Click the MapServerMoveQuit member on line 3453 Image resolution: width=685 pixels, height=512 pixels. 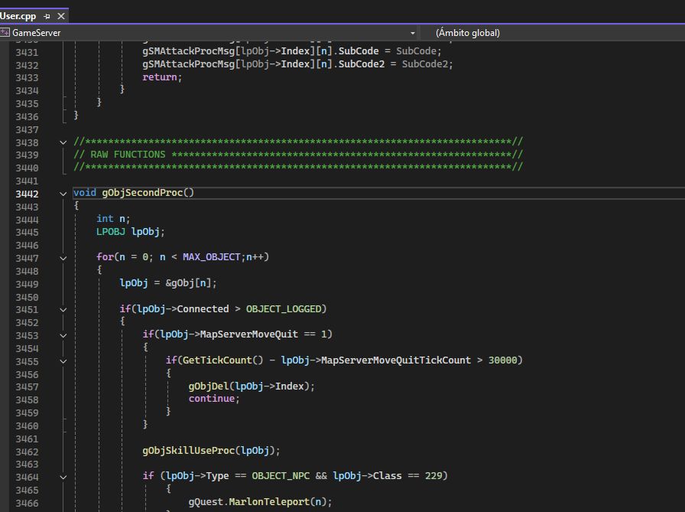tap(249, 334)
